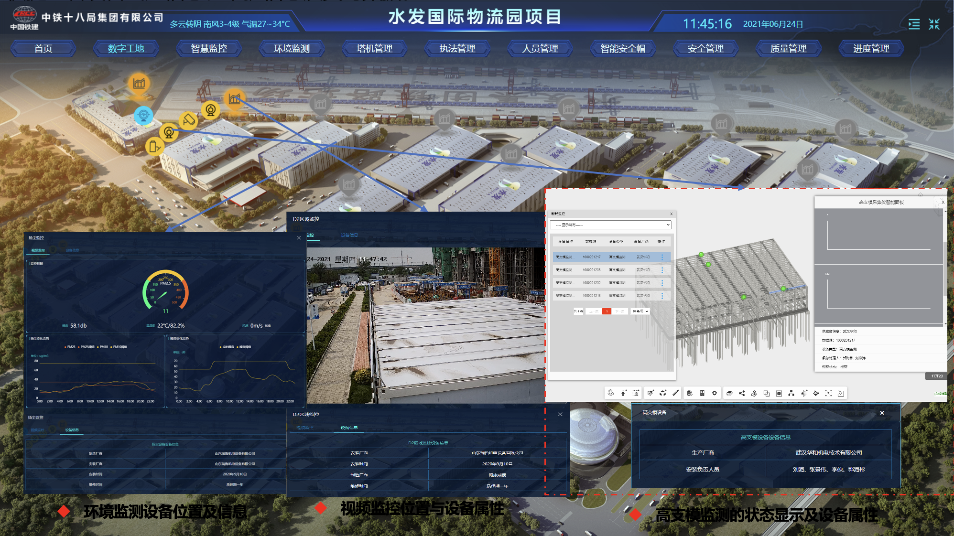Open three-dot actions for device 1000201206
Viewport: 954px width, 536px height.
[662, 270]
